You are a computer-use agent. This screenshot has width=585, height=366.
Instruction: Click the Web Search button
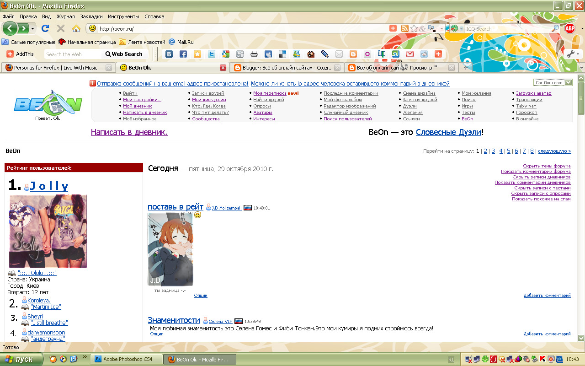(124, 54)
